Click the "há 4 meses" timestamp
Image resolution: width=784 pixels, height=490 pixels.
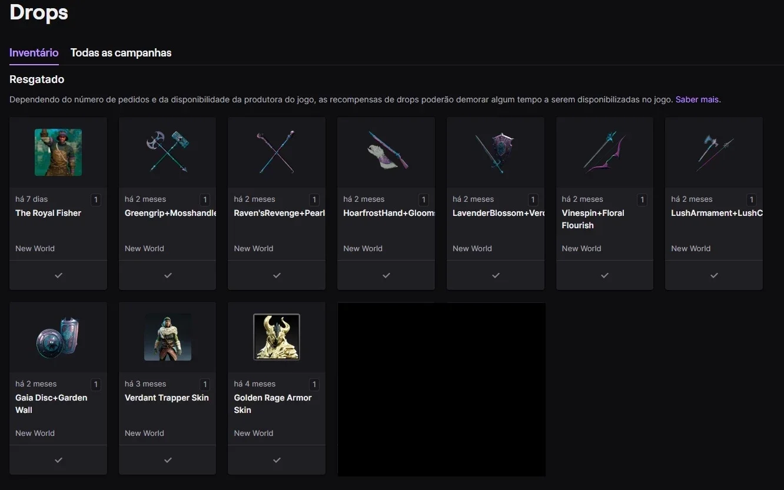pyautogui.click(x=255, y=384)
